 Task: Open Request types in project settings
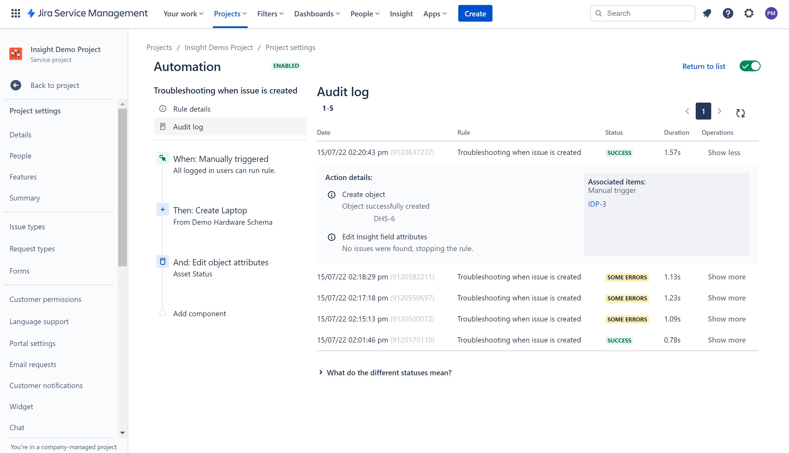coord(32,249)
